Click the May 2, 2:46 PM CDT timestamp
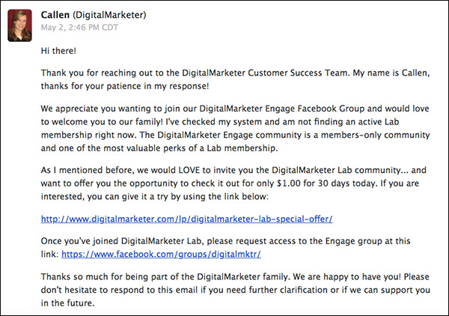 pyautogui.click(x=79, y=28)
